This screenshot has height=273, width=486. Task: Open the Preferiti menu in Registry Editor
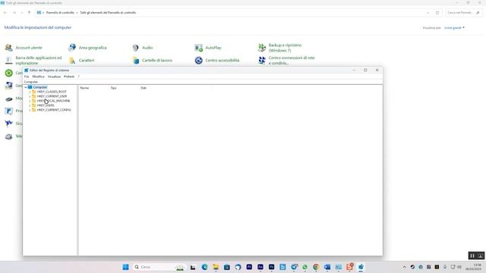click(x=69, y=77)
